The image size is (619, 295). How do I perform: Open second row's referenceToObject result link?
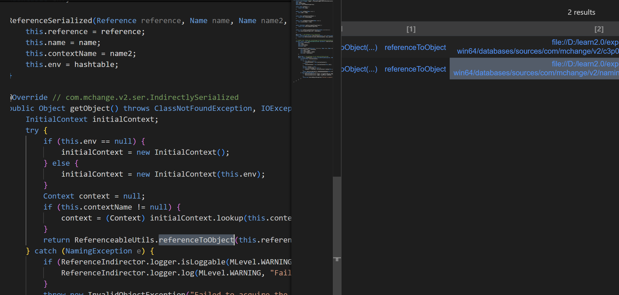pos(415,69)
